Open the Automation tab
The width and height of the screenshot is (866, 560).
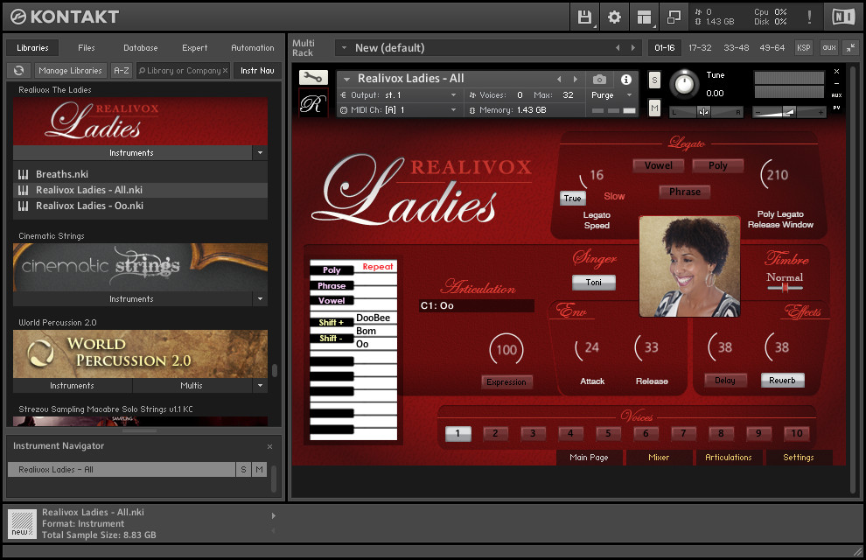[x=253, y=48]
